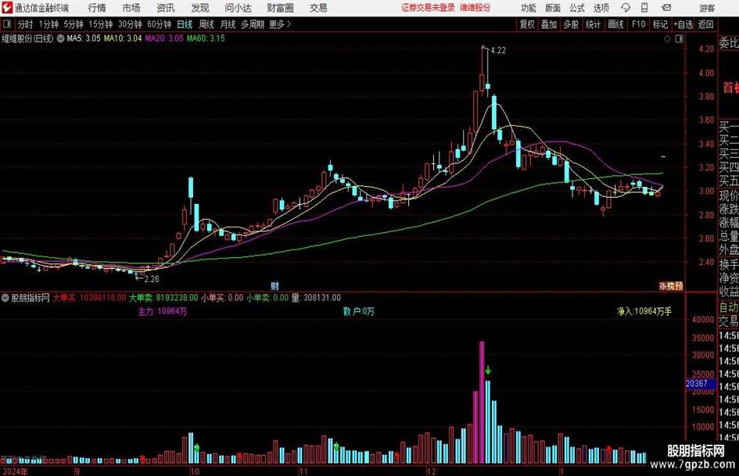Click the MA5: 3.05 label
Image resolution: width=739 pixels, height=476 pixels.
click(x=84, y=38)
